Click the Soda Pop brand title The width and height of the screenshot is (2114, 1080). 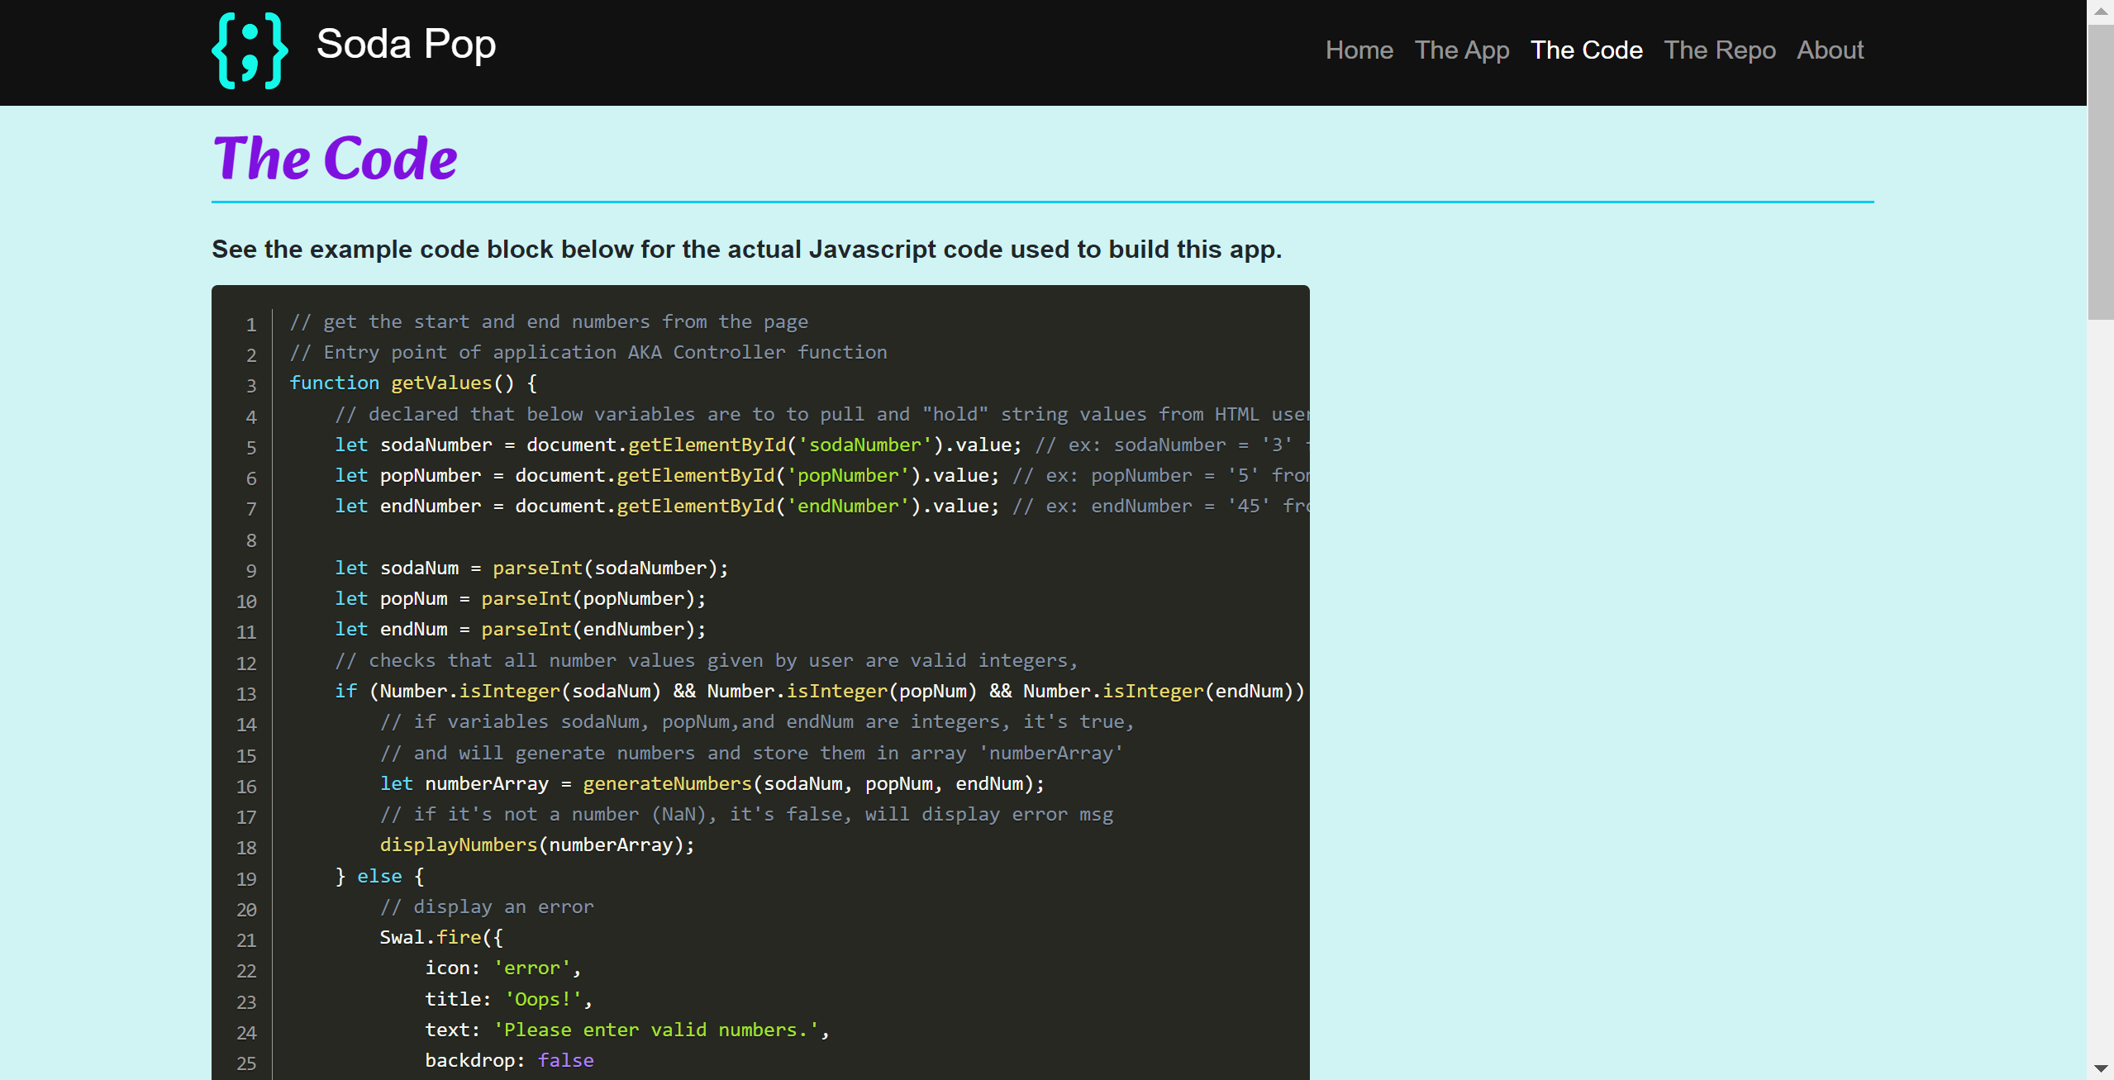pyautogui.click(x=406, y=44)
